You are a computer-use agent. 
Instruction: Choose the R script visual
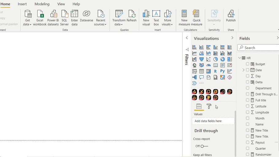(x=216, y=71)
